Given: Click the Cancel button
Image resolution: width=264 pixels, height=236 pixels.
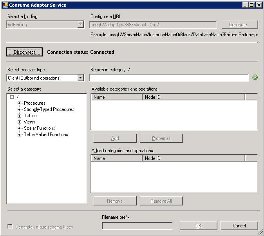Looking at the screenshot, I should point(239,225).
